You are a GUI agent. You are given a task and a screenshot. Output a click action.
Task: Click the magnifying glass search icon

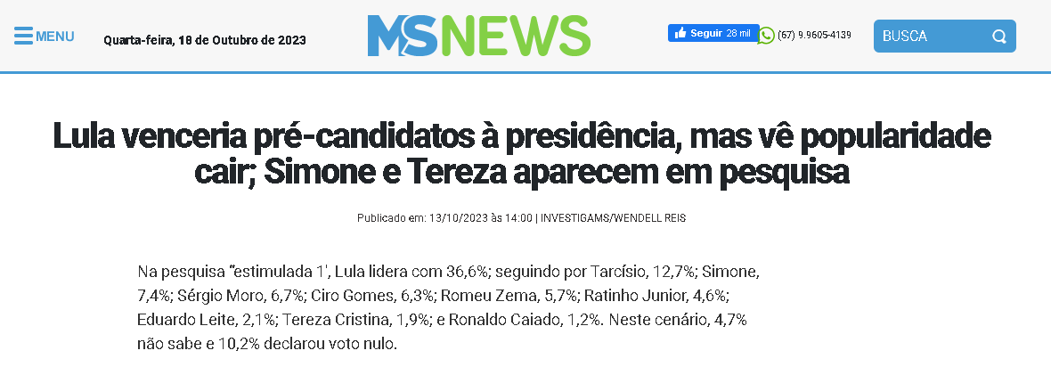point(999,37)
